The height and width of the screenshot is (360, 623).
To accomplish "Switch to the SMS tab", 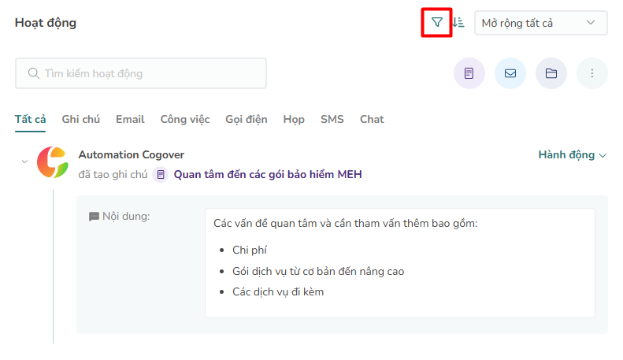I will click(x=332, y=119).
